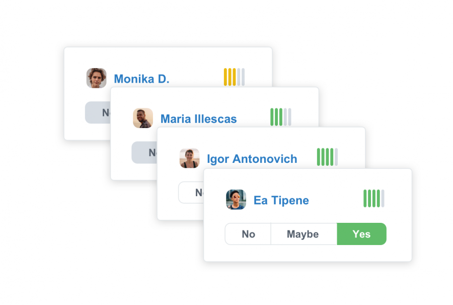Click Maria Illescas's avatar photo
Viewport: 453px width, 305px height.
(143, 118)
